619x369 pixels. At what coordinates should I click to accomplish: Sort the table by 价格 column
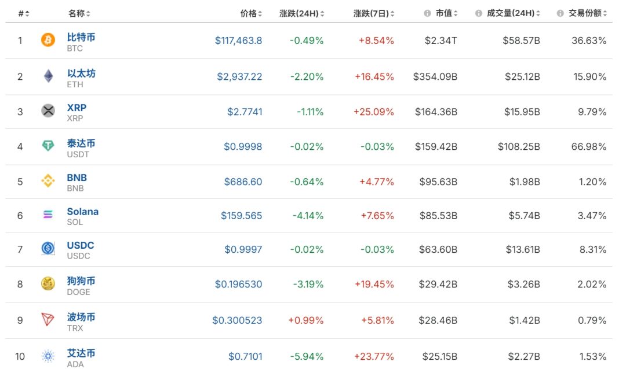coord(251,13)
